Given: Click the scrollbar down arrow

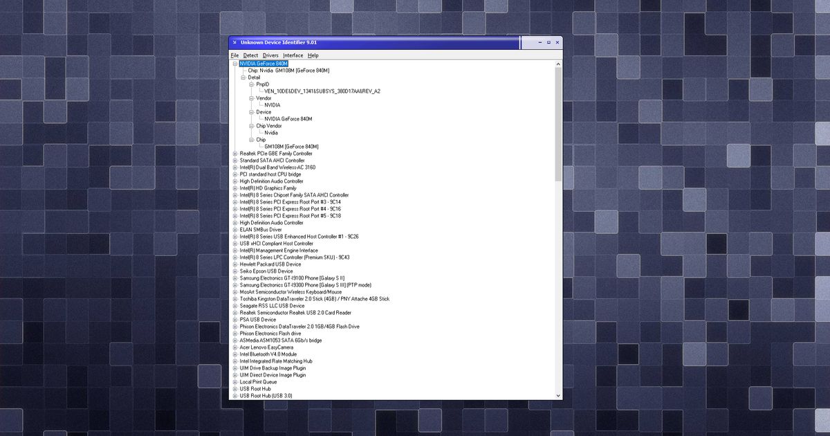Looking at the screenshot, I should (x=557, y=395).
